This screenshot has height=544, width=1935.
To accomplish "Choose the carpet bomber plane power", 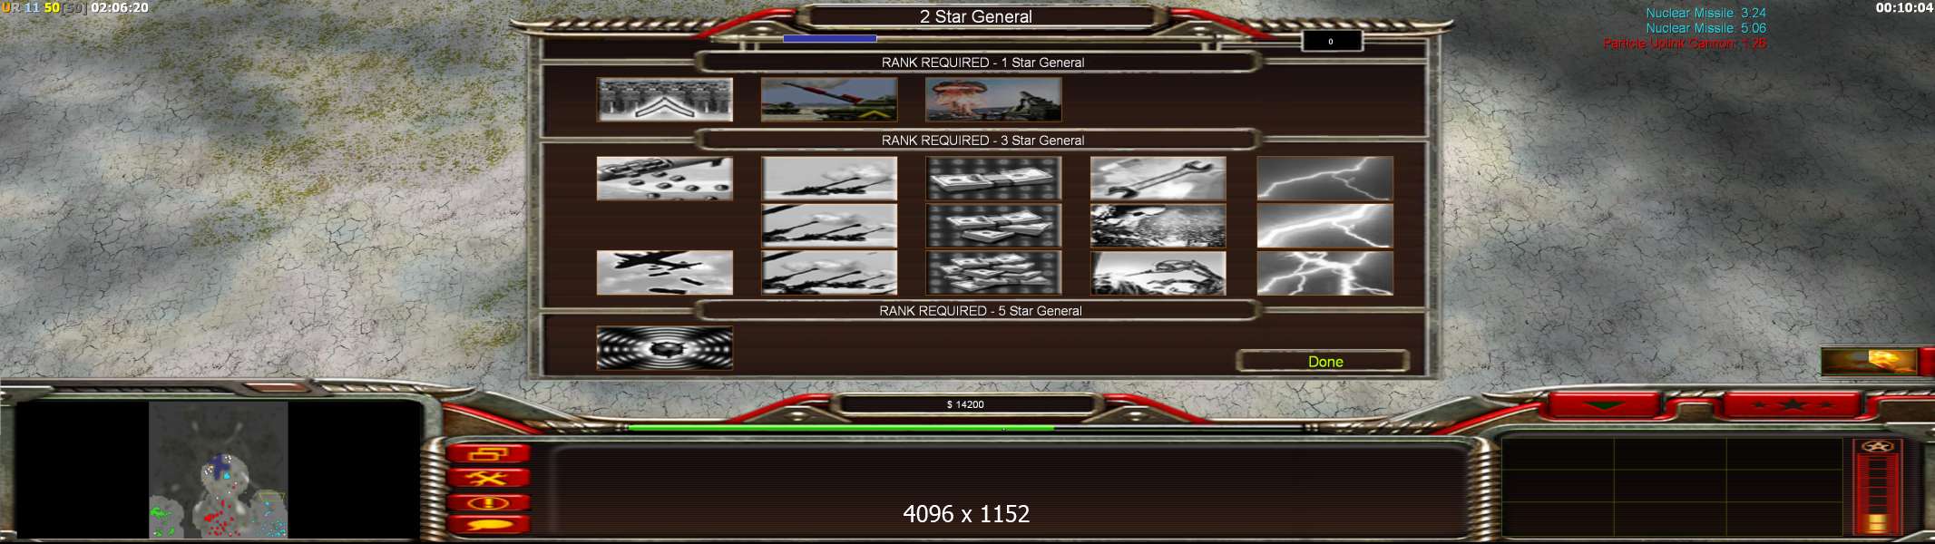I will [664, 273].
